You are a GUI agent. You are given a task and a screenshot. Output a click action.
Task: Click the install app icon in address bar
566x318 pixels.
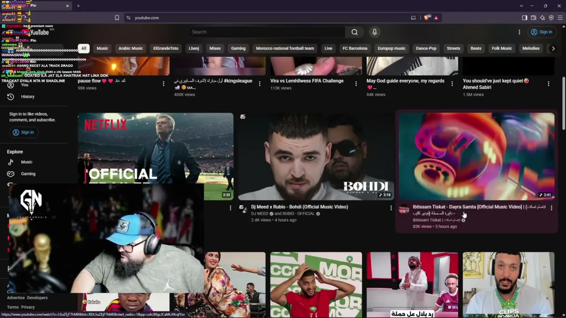[413, 18]
